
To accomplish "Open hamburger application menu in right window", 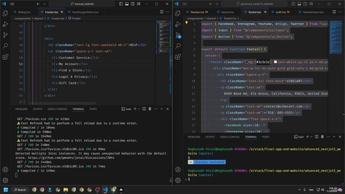I will [185, 4].
